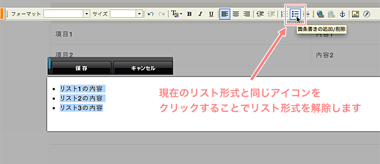The image size is (380, 164).
Task: Toggle bold formatting (B icon)
Action: click(190, 14)
